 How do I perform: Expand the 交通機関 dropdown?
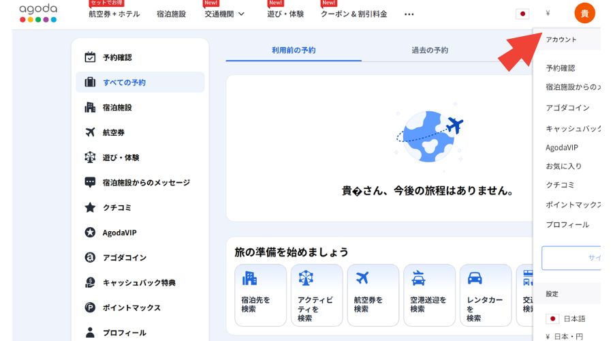(x=224, y=14)
